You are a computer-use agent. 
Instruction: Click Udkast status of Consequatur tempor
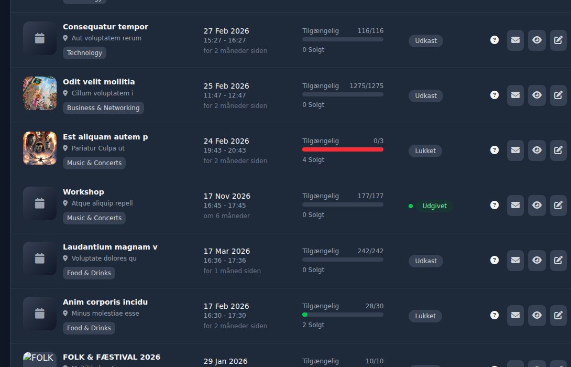tap(426, 41)
